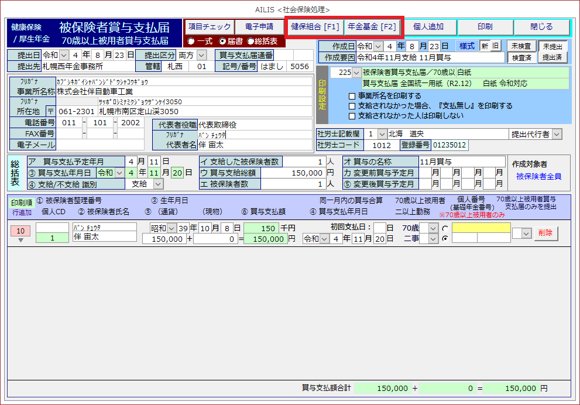
Task: Expand the 提出代行者 dropdown
Action: pos(556,134)
